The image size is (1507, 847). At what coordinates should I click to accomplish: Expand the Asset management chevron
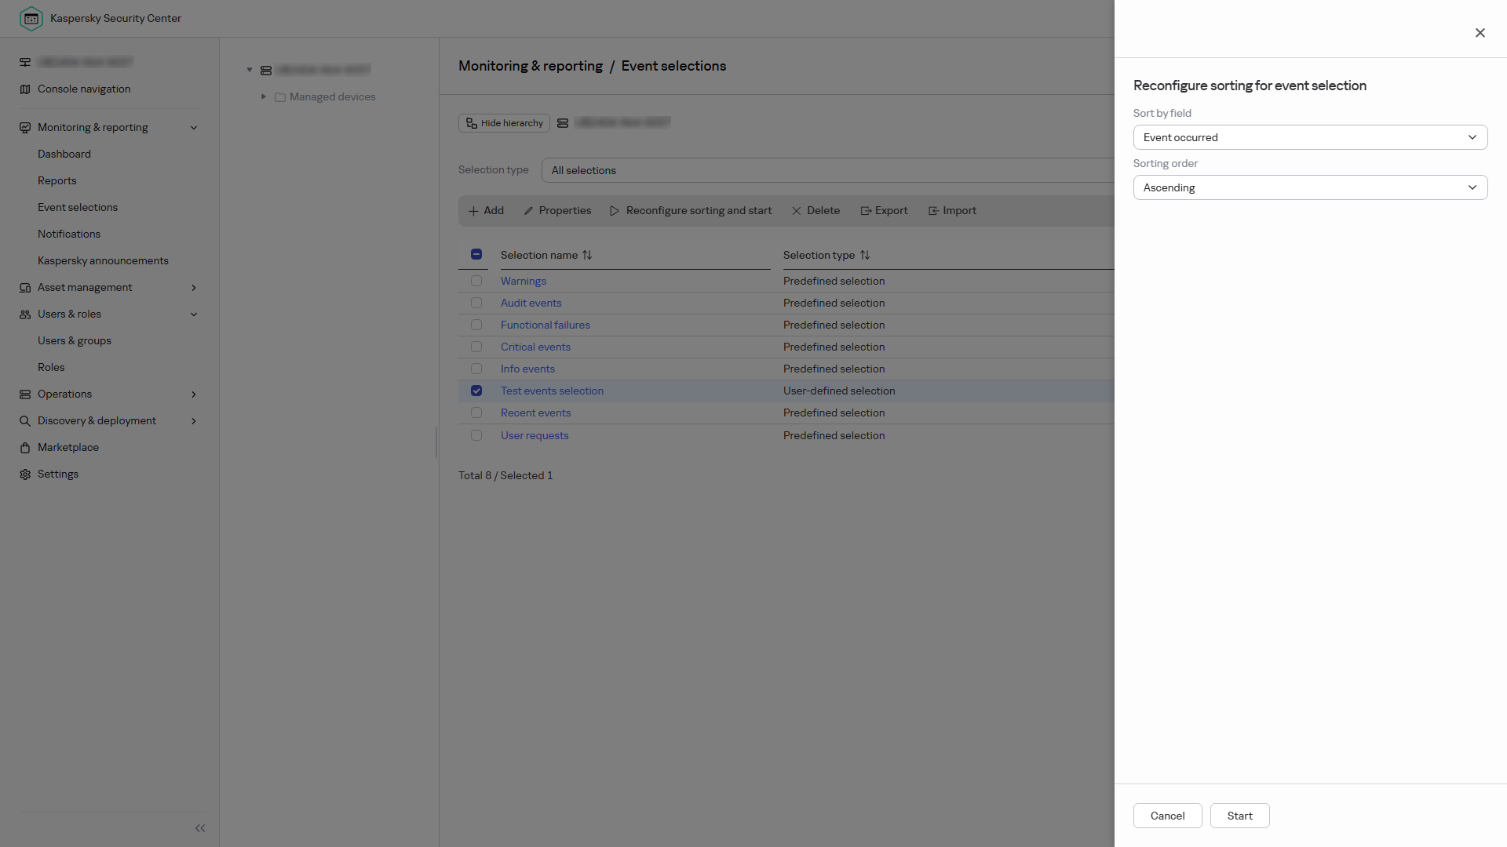(194, 288)
